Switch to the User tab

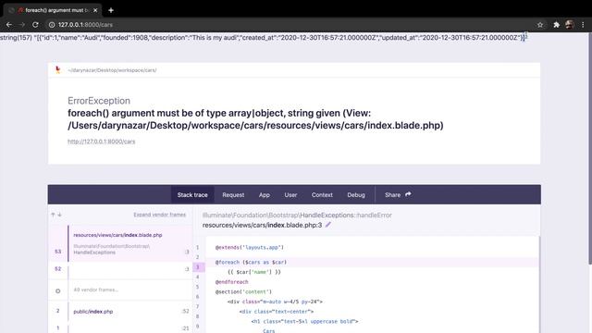click(x=290, y=195)
